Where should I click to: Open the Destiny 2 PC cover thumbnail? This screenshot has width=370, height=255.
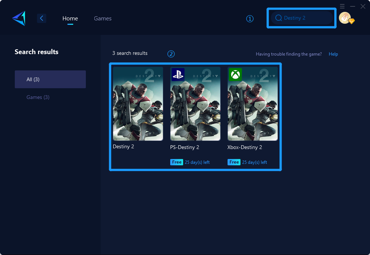point(138,104)
